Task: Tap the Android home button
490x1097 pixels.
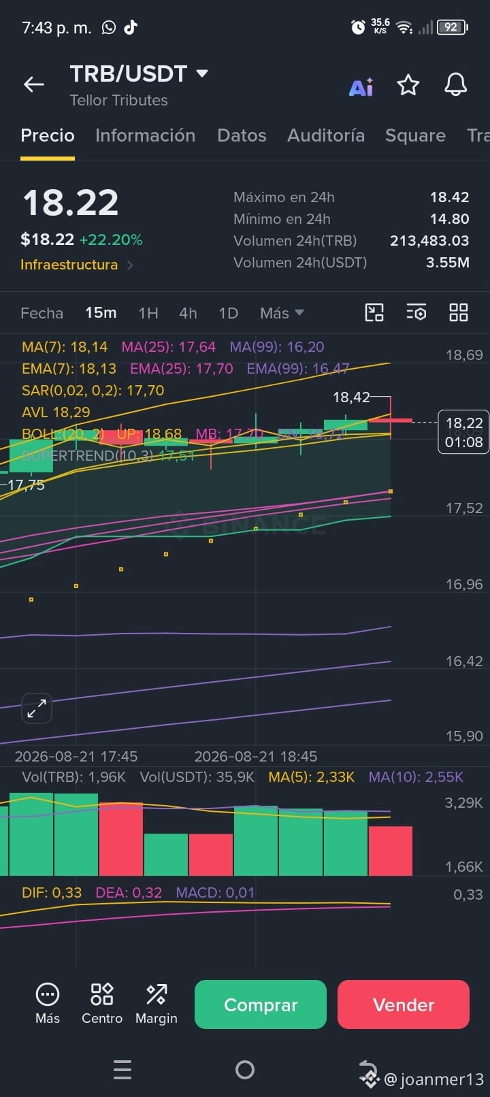Action: coord(245,1070)
